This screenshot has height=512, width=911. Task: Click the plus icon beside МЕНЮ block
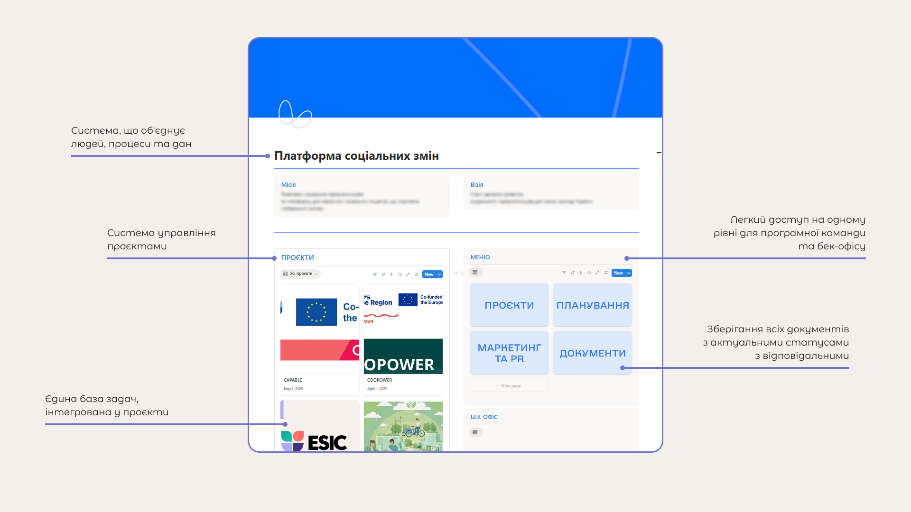point(456,273)
